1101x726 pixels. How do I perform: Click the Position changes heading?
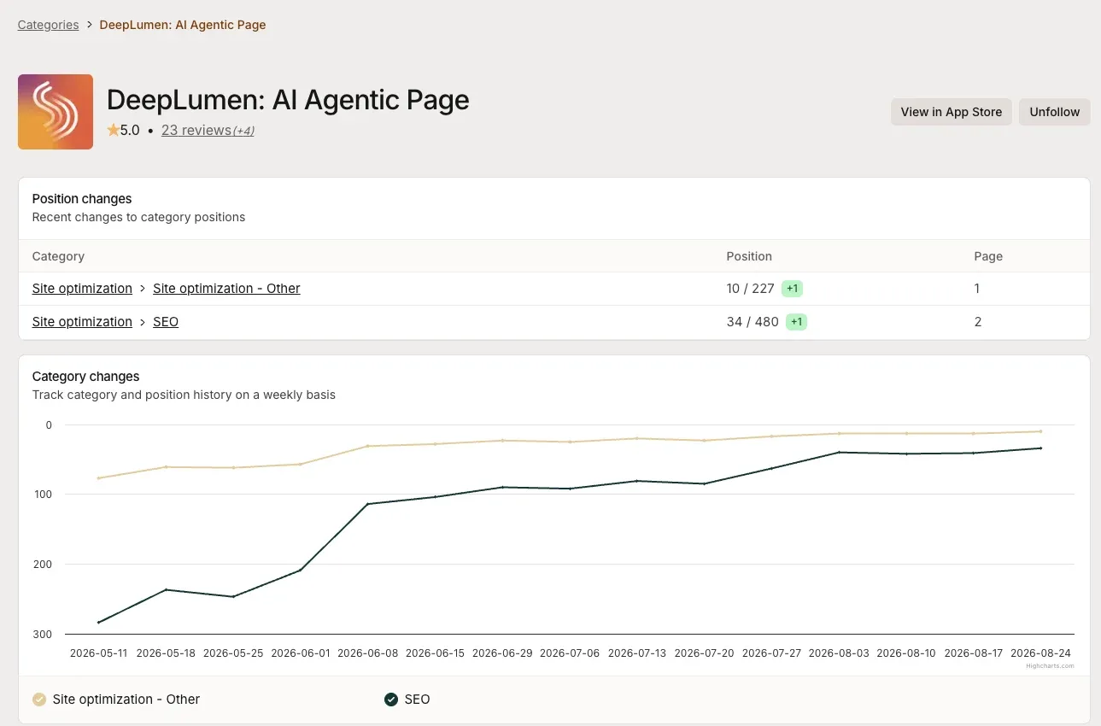(82, 199)
